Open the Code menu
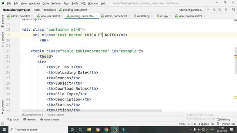This screenshot has width=237, height=133. [x=46, y=3]
